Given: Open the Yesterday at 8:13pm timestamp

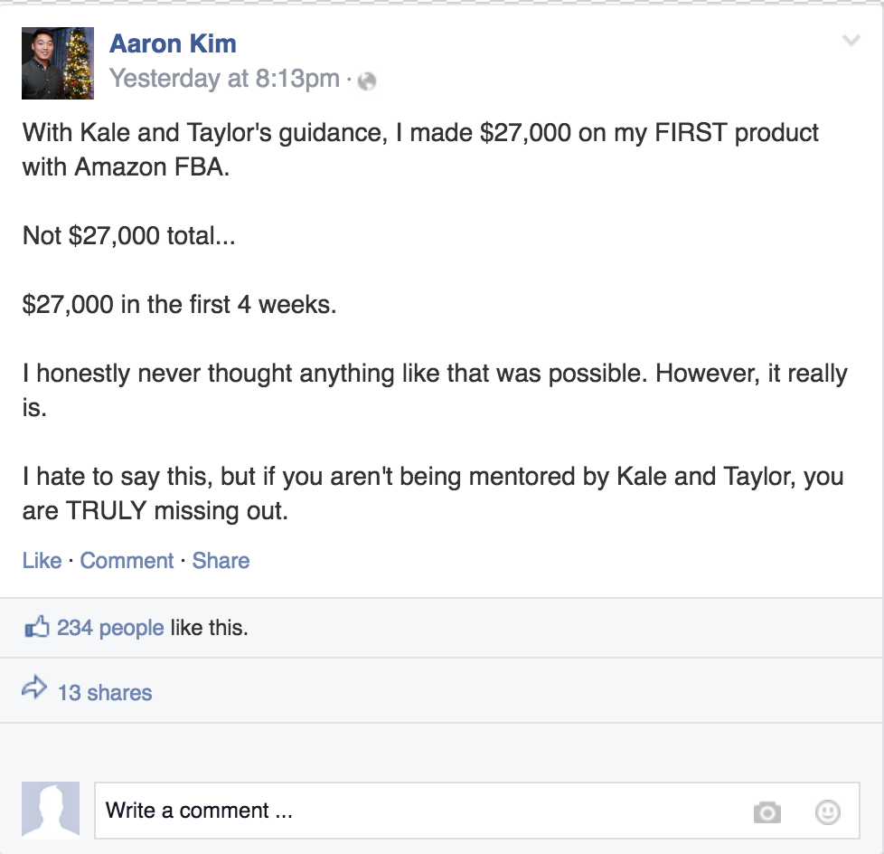Looking at the screenshot, I should [225, 79].
